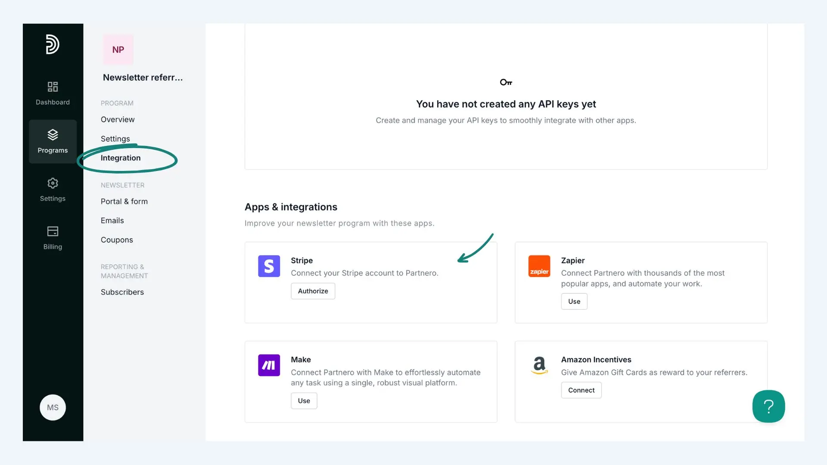Click 'You have not created any API keys yet'
This screenshot has width=827, height=465.
pyautogui.click(x=506, y=104)
